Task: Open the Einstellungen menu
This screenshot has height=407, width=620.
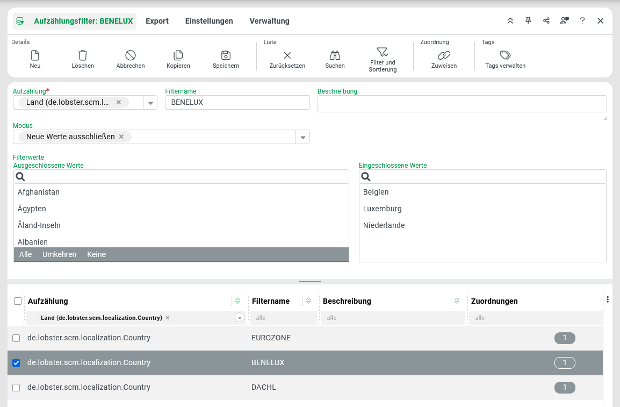Action: coord(209,21)
